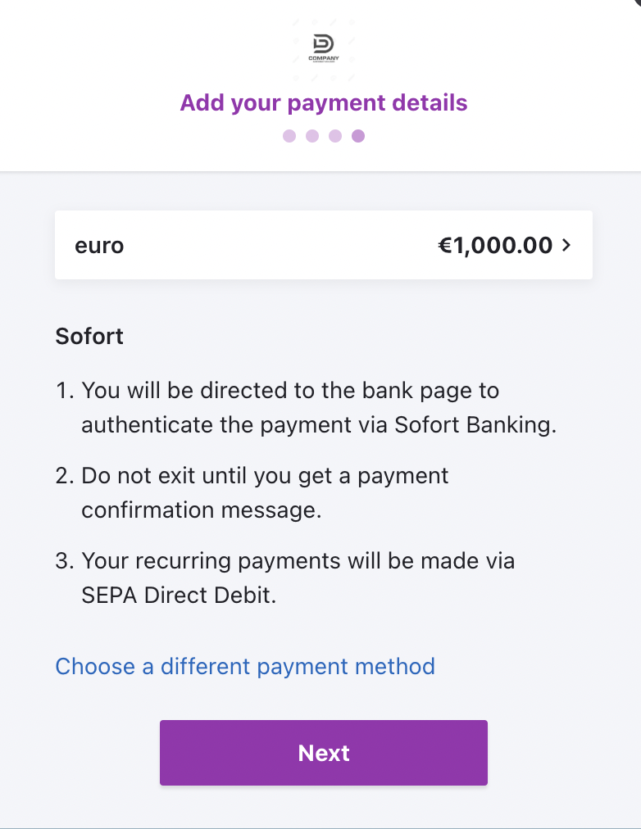641x829 pixels.
Task: Click "Choose a different payment method" link
Action: [x=245, y=666]
